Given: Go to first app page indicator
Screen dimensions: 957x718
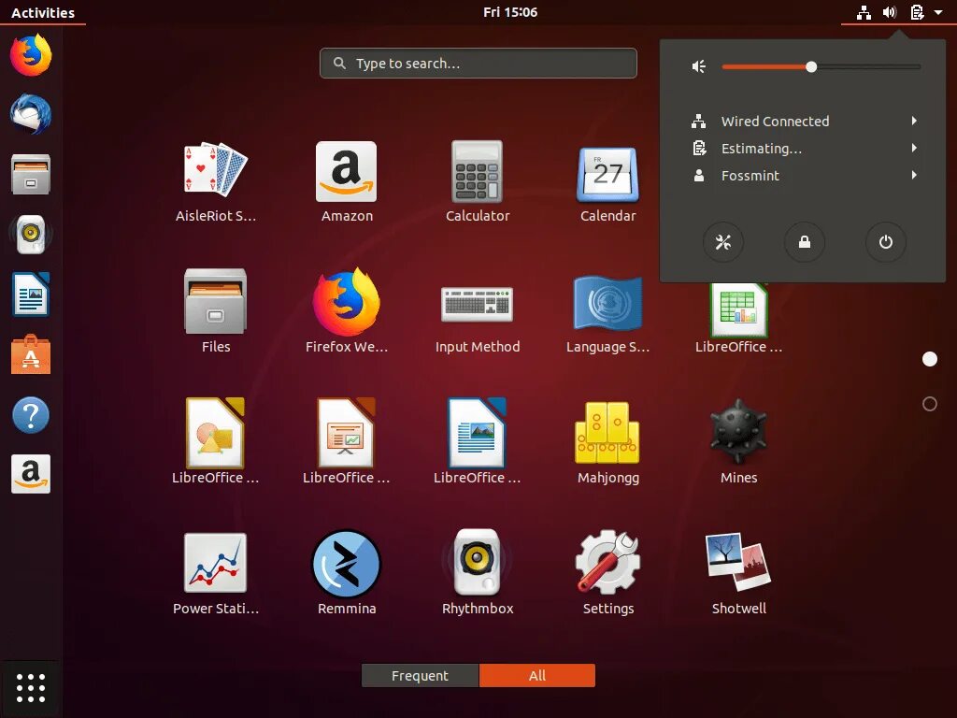Looking at the screenshot, I should coord(930,359).
